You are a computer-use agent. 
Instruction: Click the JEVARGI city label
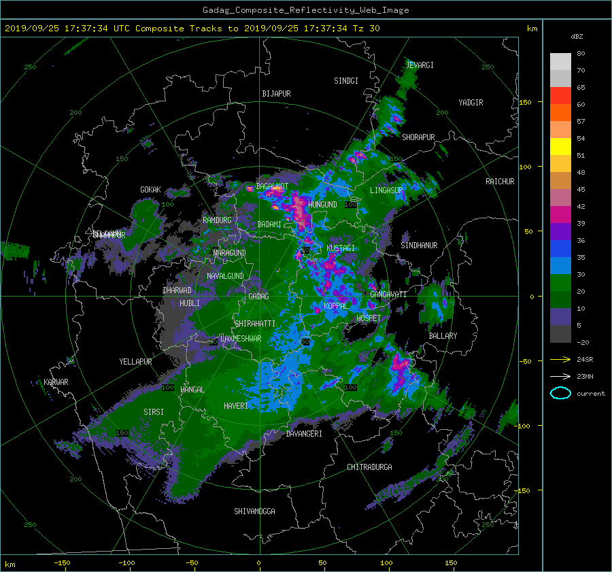tap(420, 65)
